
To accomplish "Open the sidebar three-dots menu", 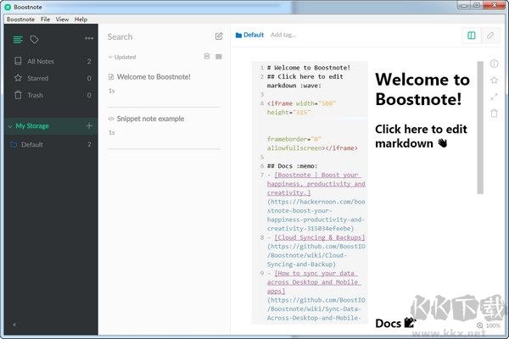I will pyautogui.click(x=89, y=39).
